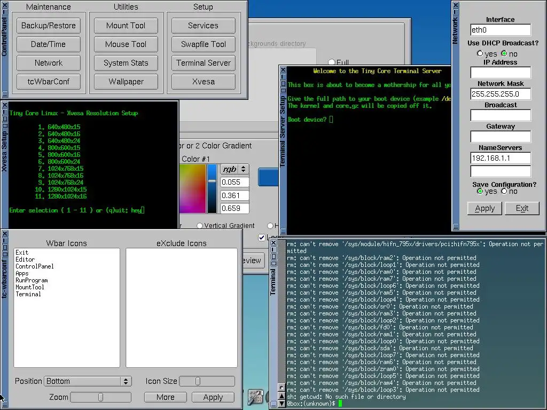Click Apply in tc-wbarconf
Image resolution: width=547 pixels, height=410 pixels.
pyautogui.click(x=213, y=397)
